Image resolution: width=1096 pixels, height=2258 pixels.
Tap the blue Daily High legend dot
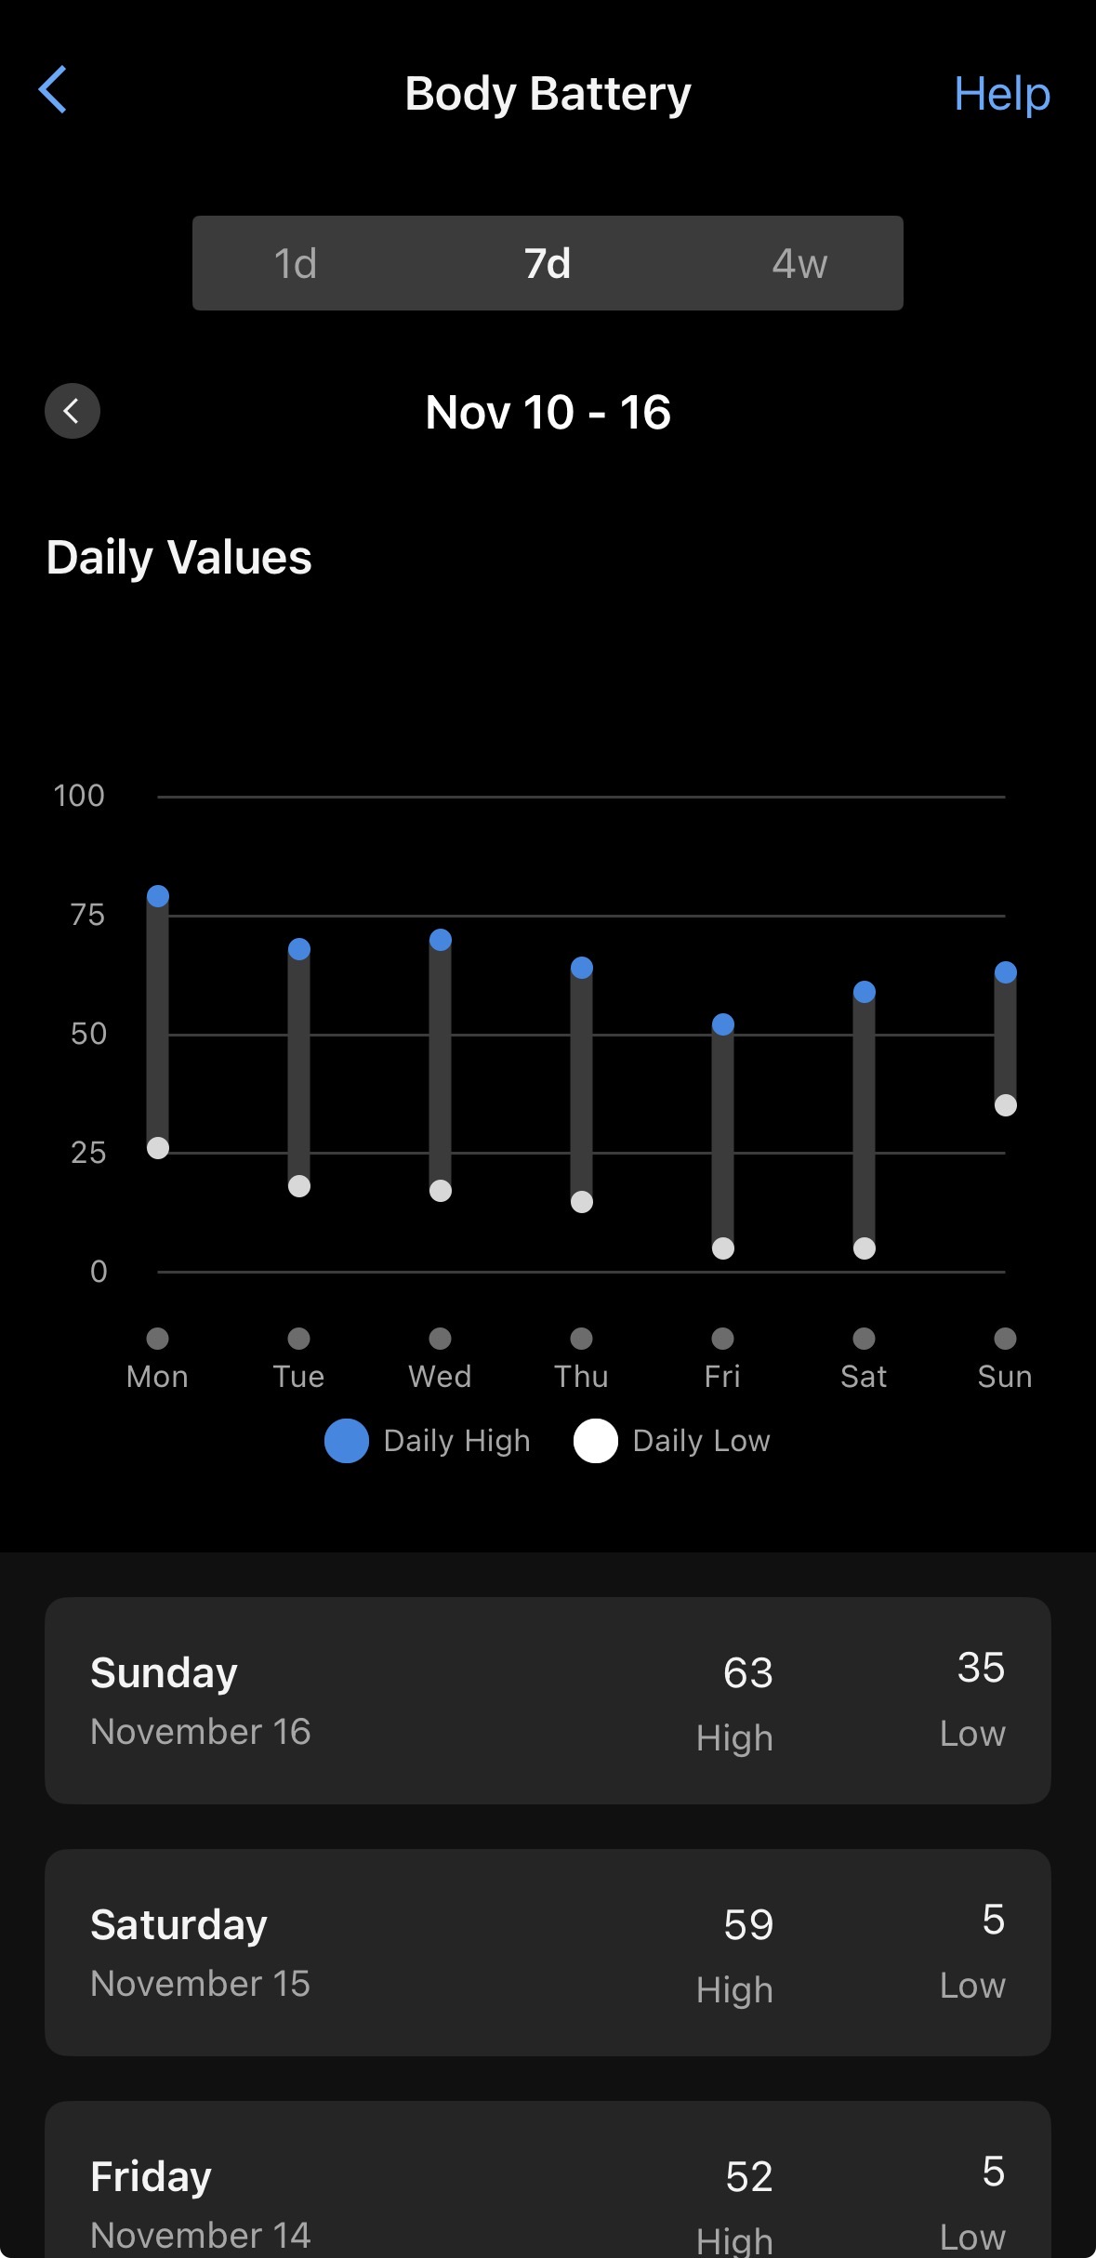point(346,1441)
